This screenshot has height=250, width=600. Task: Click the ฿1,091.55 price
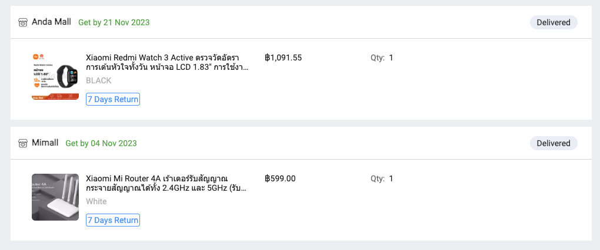coord(284,58)
